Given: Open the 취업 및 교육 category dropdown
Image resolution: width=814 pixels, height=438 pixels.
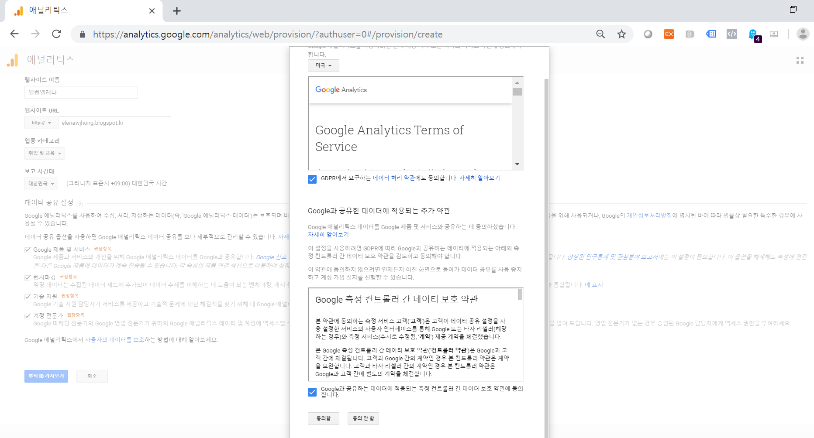Looking at the screenshot, I should [x=45, y=153].
